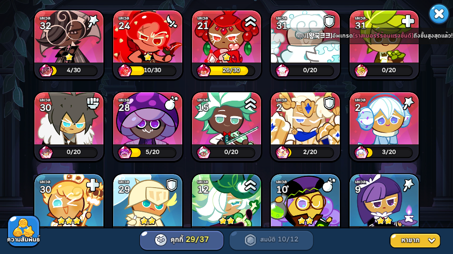453x254 pixels.
Task: Expand the yellow sort dropdown
Action: click(415, 240)
